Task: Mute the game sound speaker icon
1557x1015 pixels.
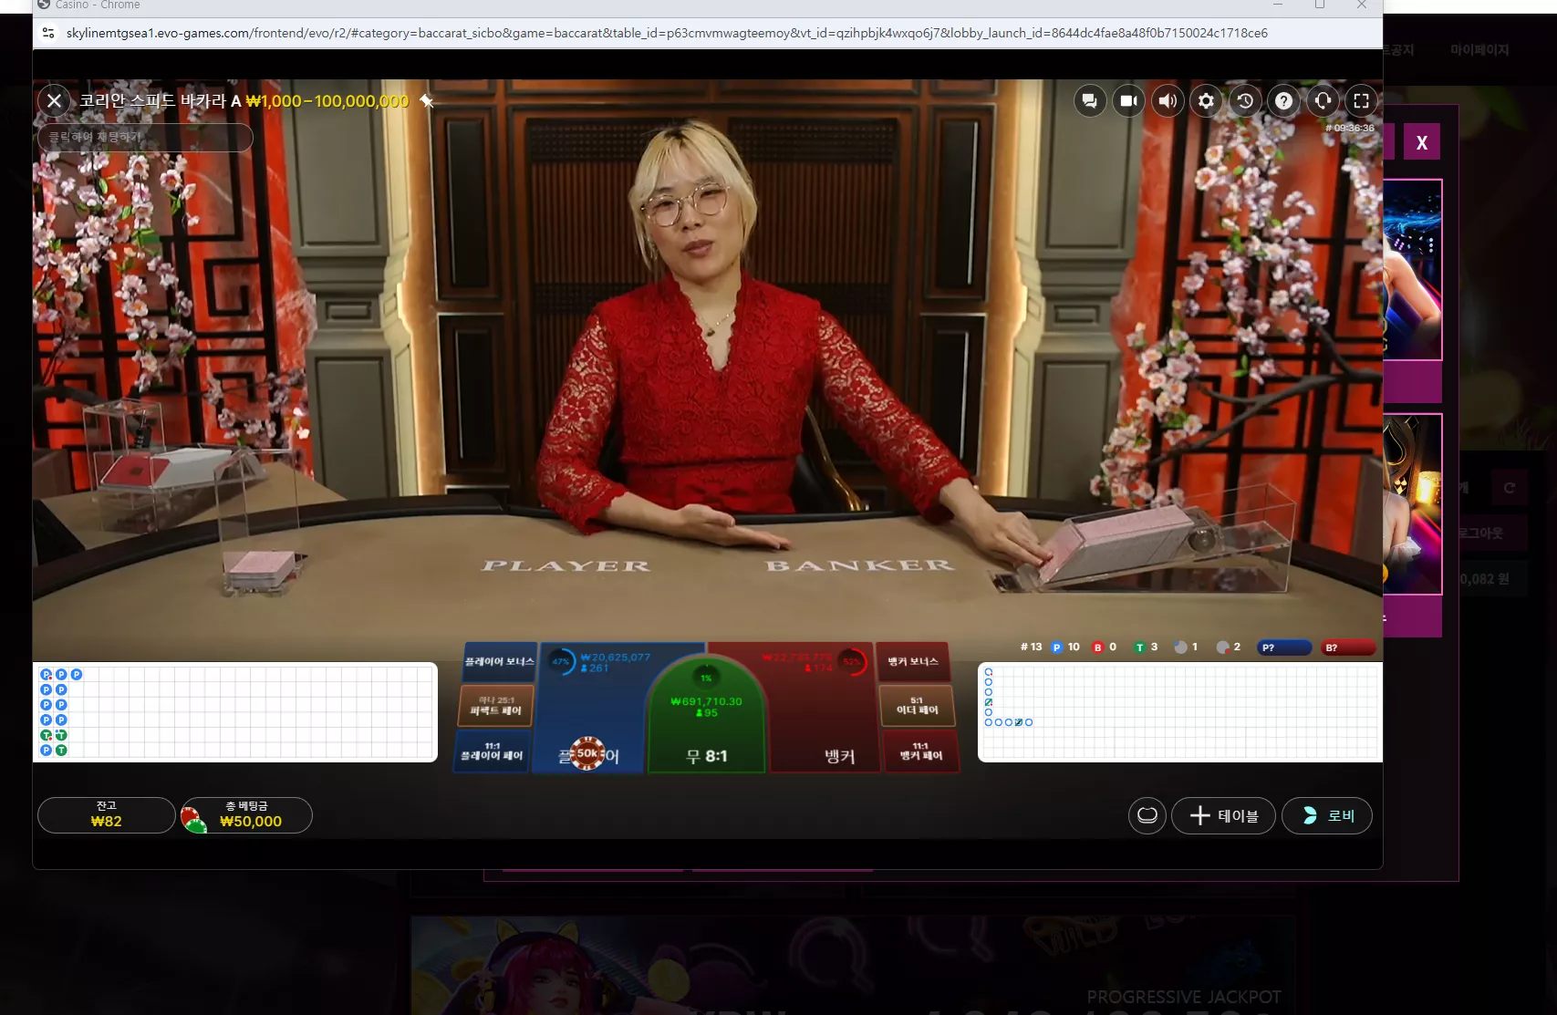Action: [1168, 101]
